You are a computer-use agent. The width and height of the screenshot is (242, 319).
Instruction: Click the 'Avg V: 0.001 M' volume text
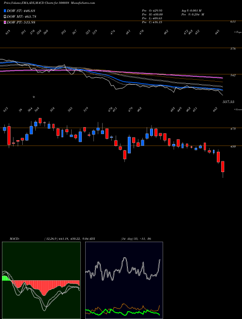(x=191, y=10)
